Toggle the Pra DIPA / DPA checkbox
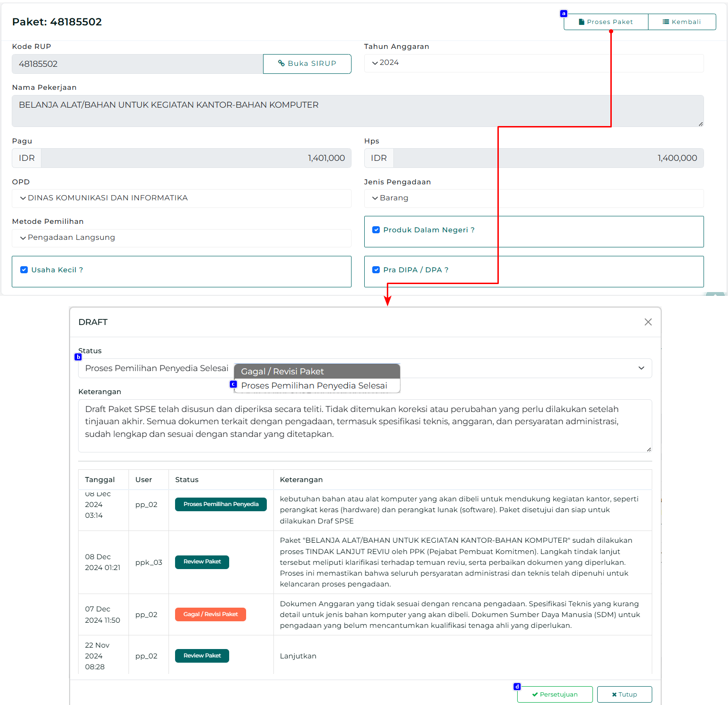 (x=376, y=270)
